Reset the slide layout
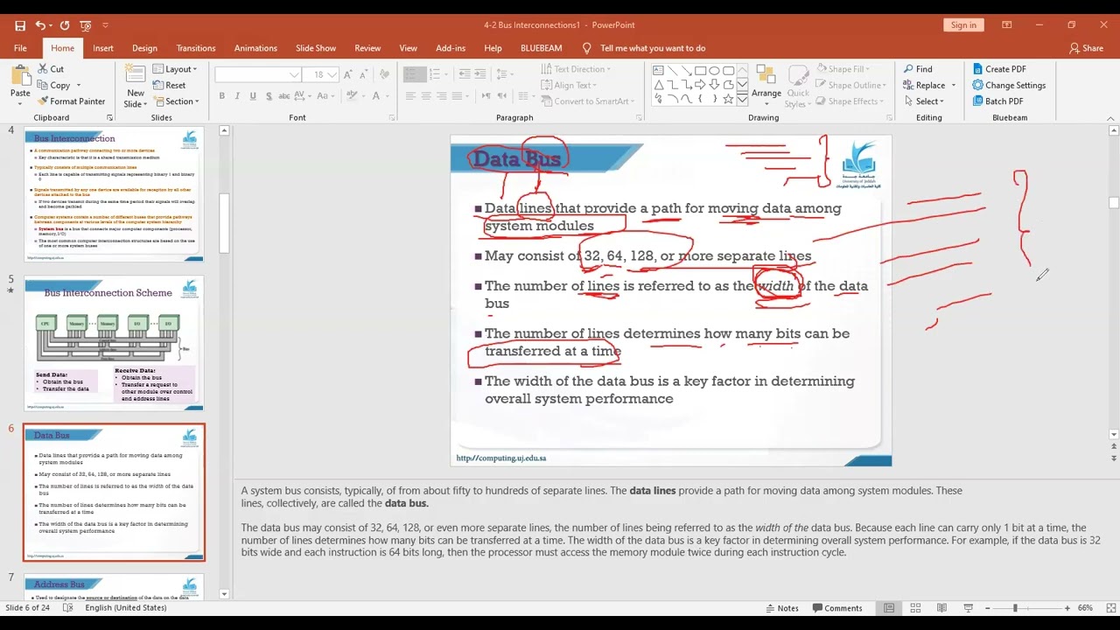Image resolution: width=1120 pixels, height=630 pixels. point(169,86)
